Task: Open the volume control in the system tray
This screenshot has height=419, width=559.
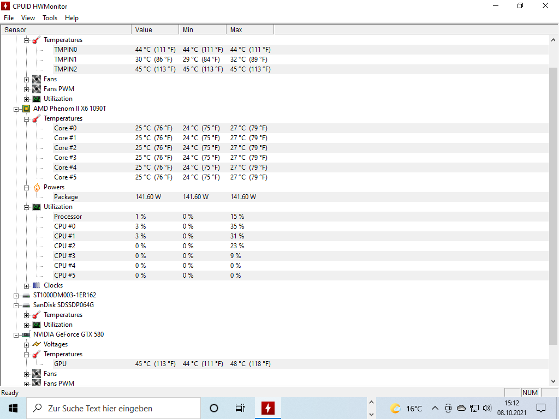Action: (x=487, y=408)
